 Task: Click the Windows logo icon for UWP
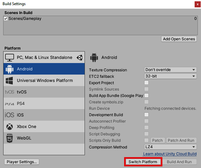9,81
